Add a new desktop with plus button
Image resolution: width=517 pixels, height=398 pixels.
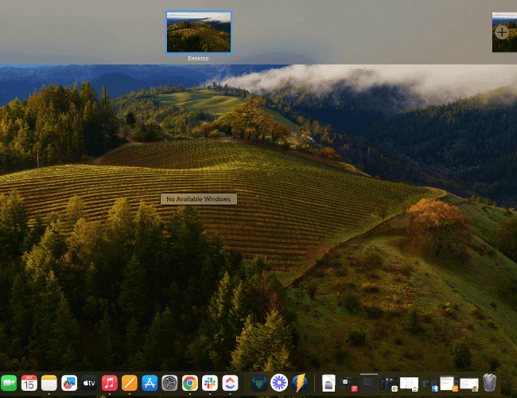[502, 33]
